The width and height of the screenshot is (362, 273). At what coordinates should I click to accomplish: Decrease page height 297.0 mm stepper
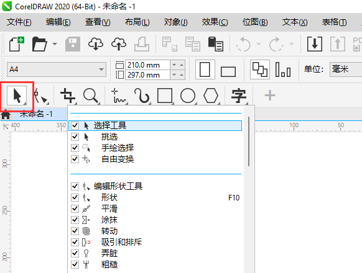coord(174,75)
